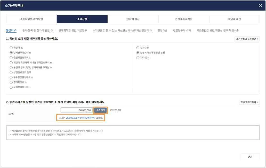This screenshot has width=266, height=168.
Task: Select 증권거래소에 상장된 증권 radio option
Action: click(x=138, y=53)
